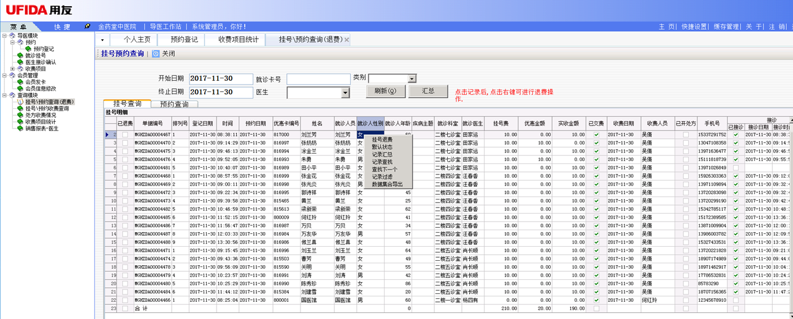Open 关于 in the top bar

tap(754, 27)
